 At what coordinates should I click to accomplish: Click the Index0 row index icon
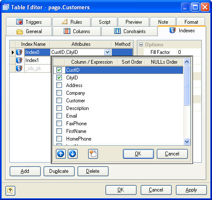point(20,52)
